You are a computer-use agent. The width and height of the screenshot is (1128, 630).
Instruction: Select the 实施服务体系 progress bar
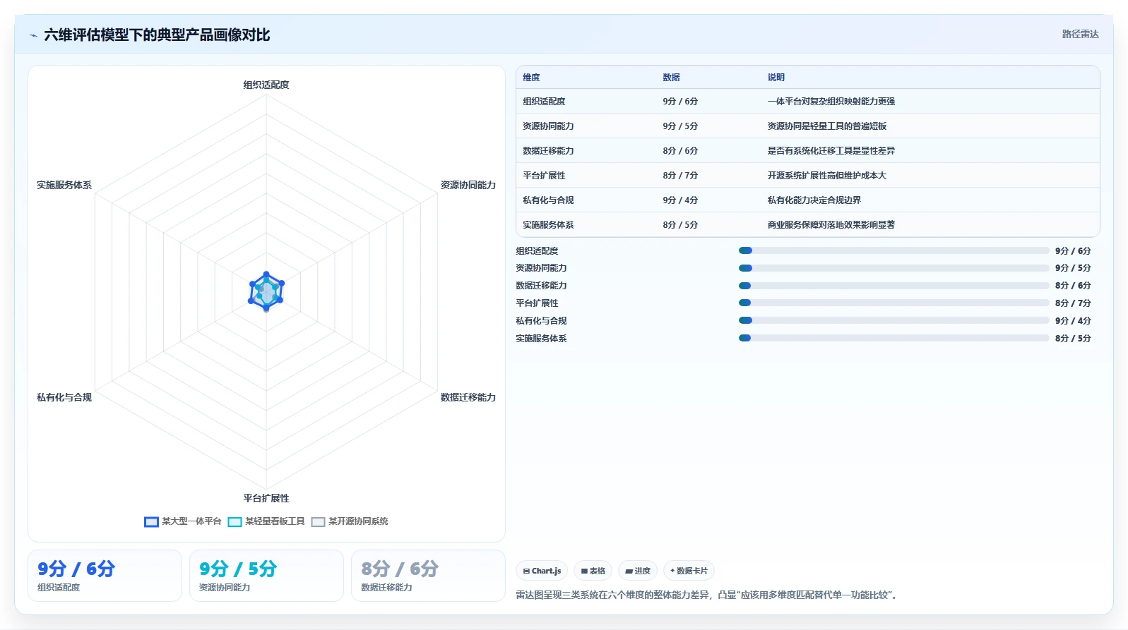pos(894,338)
